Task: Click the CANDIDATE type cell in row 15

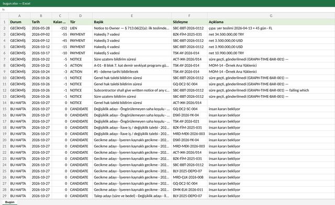Action: tap(81, 109)
